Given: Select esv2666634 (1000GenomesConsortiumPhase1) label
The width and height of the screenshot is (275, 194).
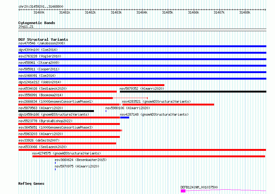Looking at the screenshot, I should point(56,101).
